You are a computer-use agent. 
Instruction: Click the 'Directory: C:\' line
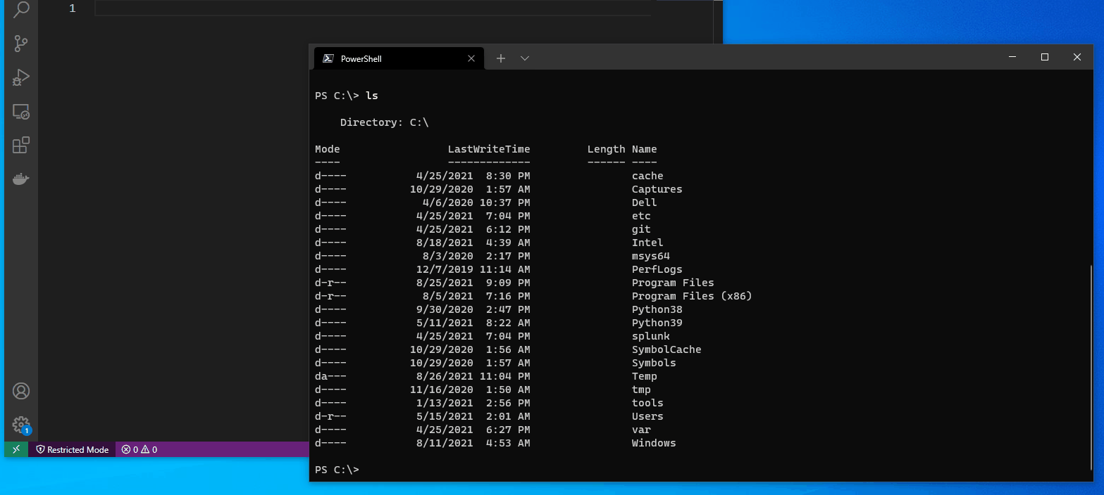(x=385, y=122)
